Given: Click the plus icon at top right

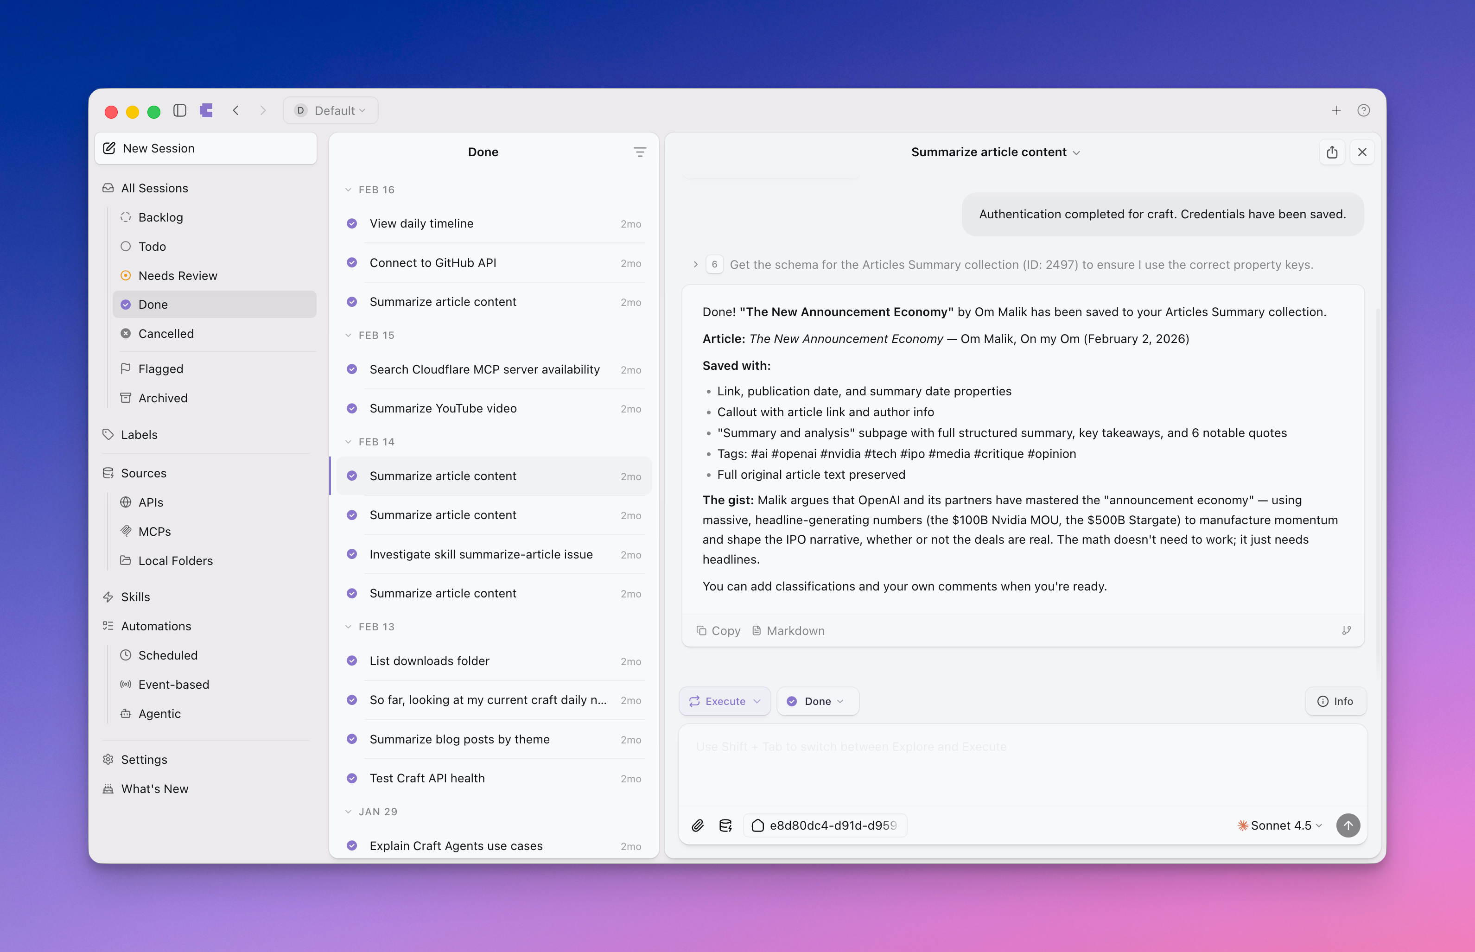Looking at the screenshot, I should click(1336, 111).
